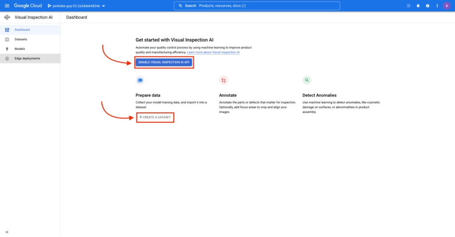The image size is (455, 237).
Task: Open Datasets in the sidebar
Action: pos(30,39)
